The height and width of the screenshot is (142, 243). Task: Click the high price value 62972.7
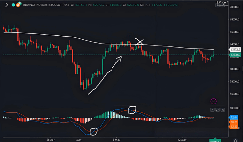99,5
